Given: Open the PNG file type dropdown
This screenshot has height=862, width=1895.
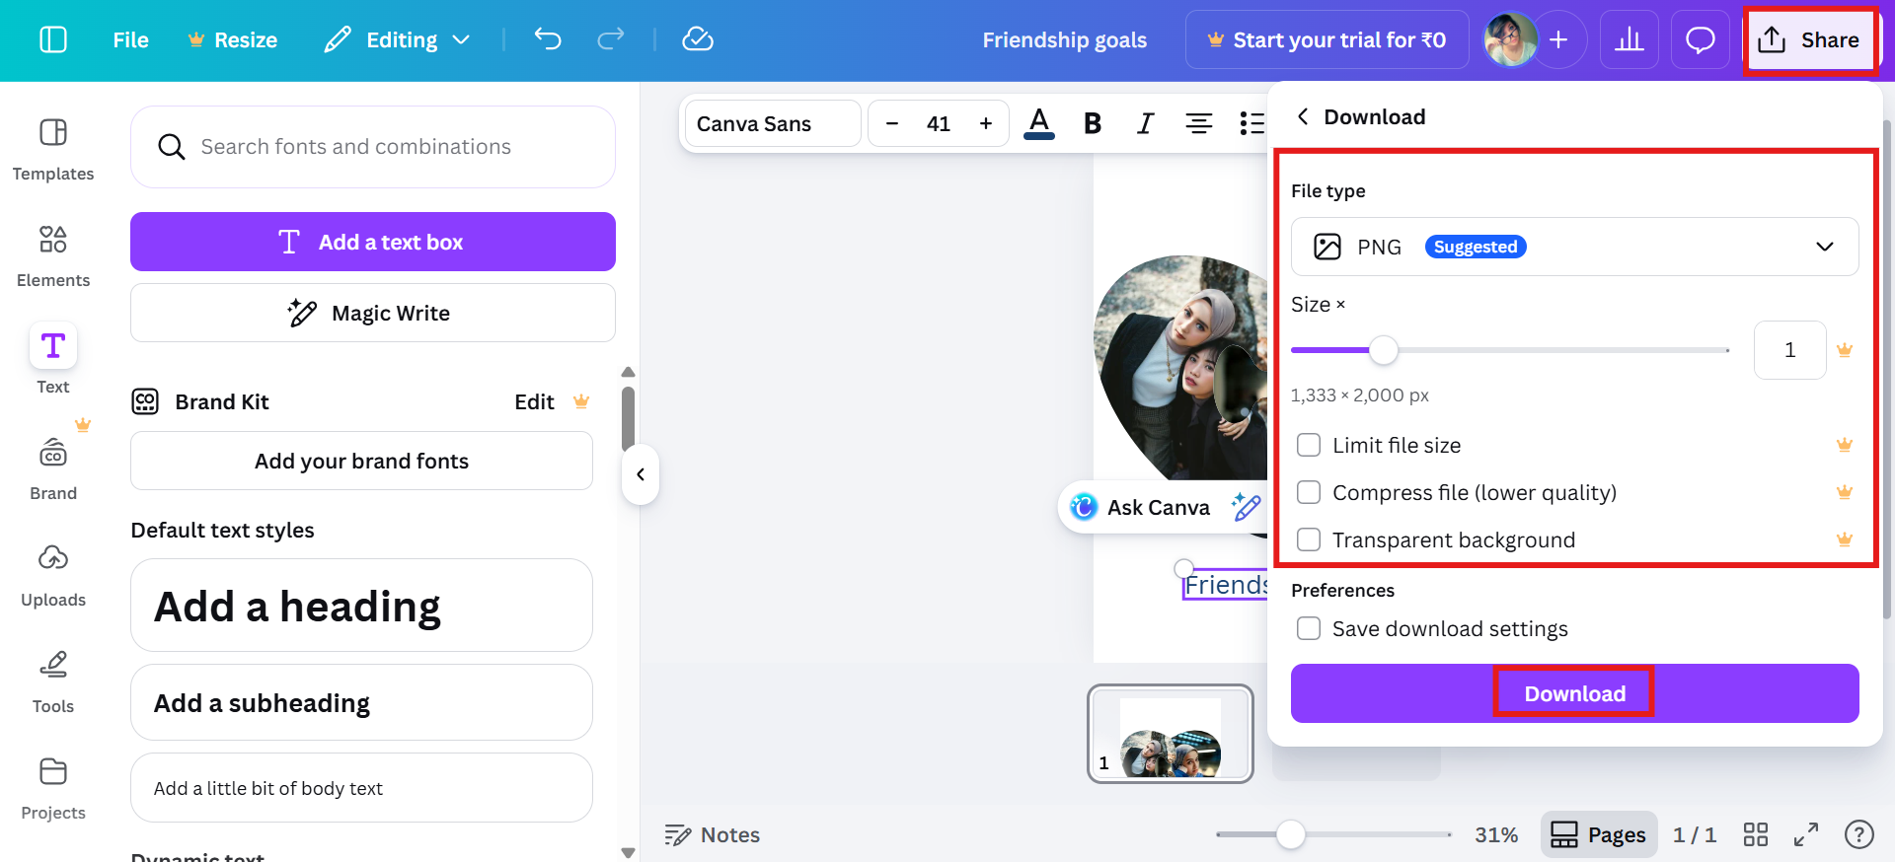Looking at the screenshot, I should coord(1574,247).
